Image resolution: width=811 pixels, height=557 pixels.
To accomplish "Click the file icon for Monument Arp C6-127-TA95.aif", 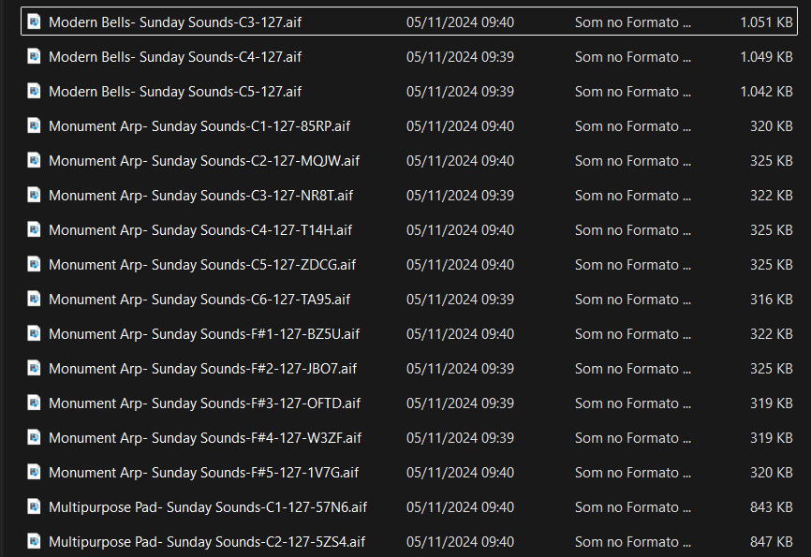I will coord(35,299).
